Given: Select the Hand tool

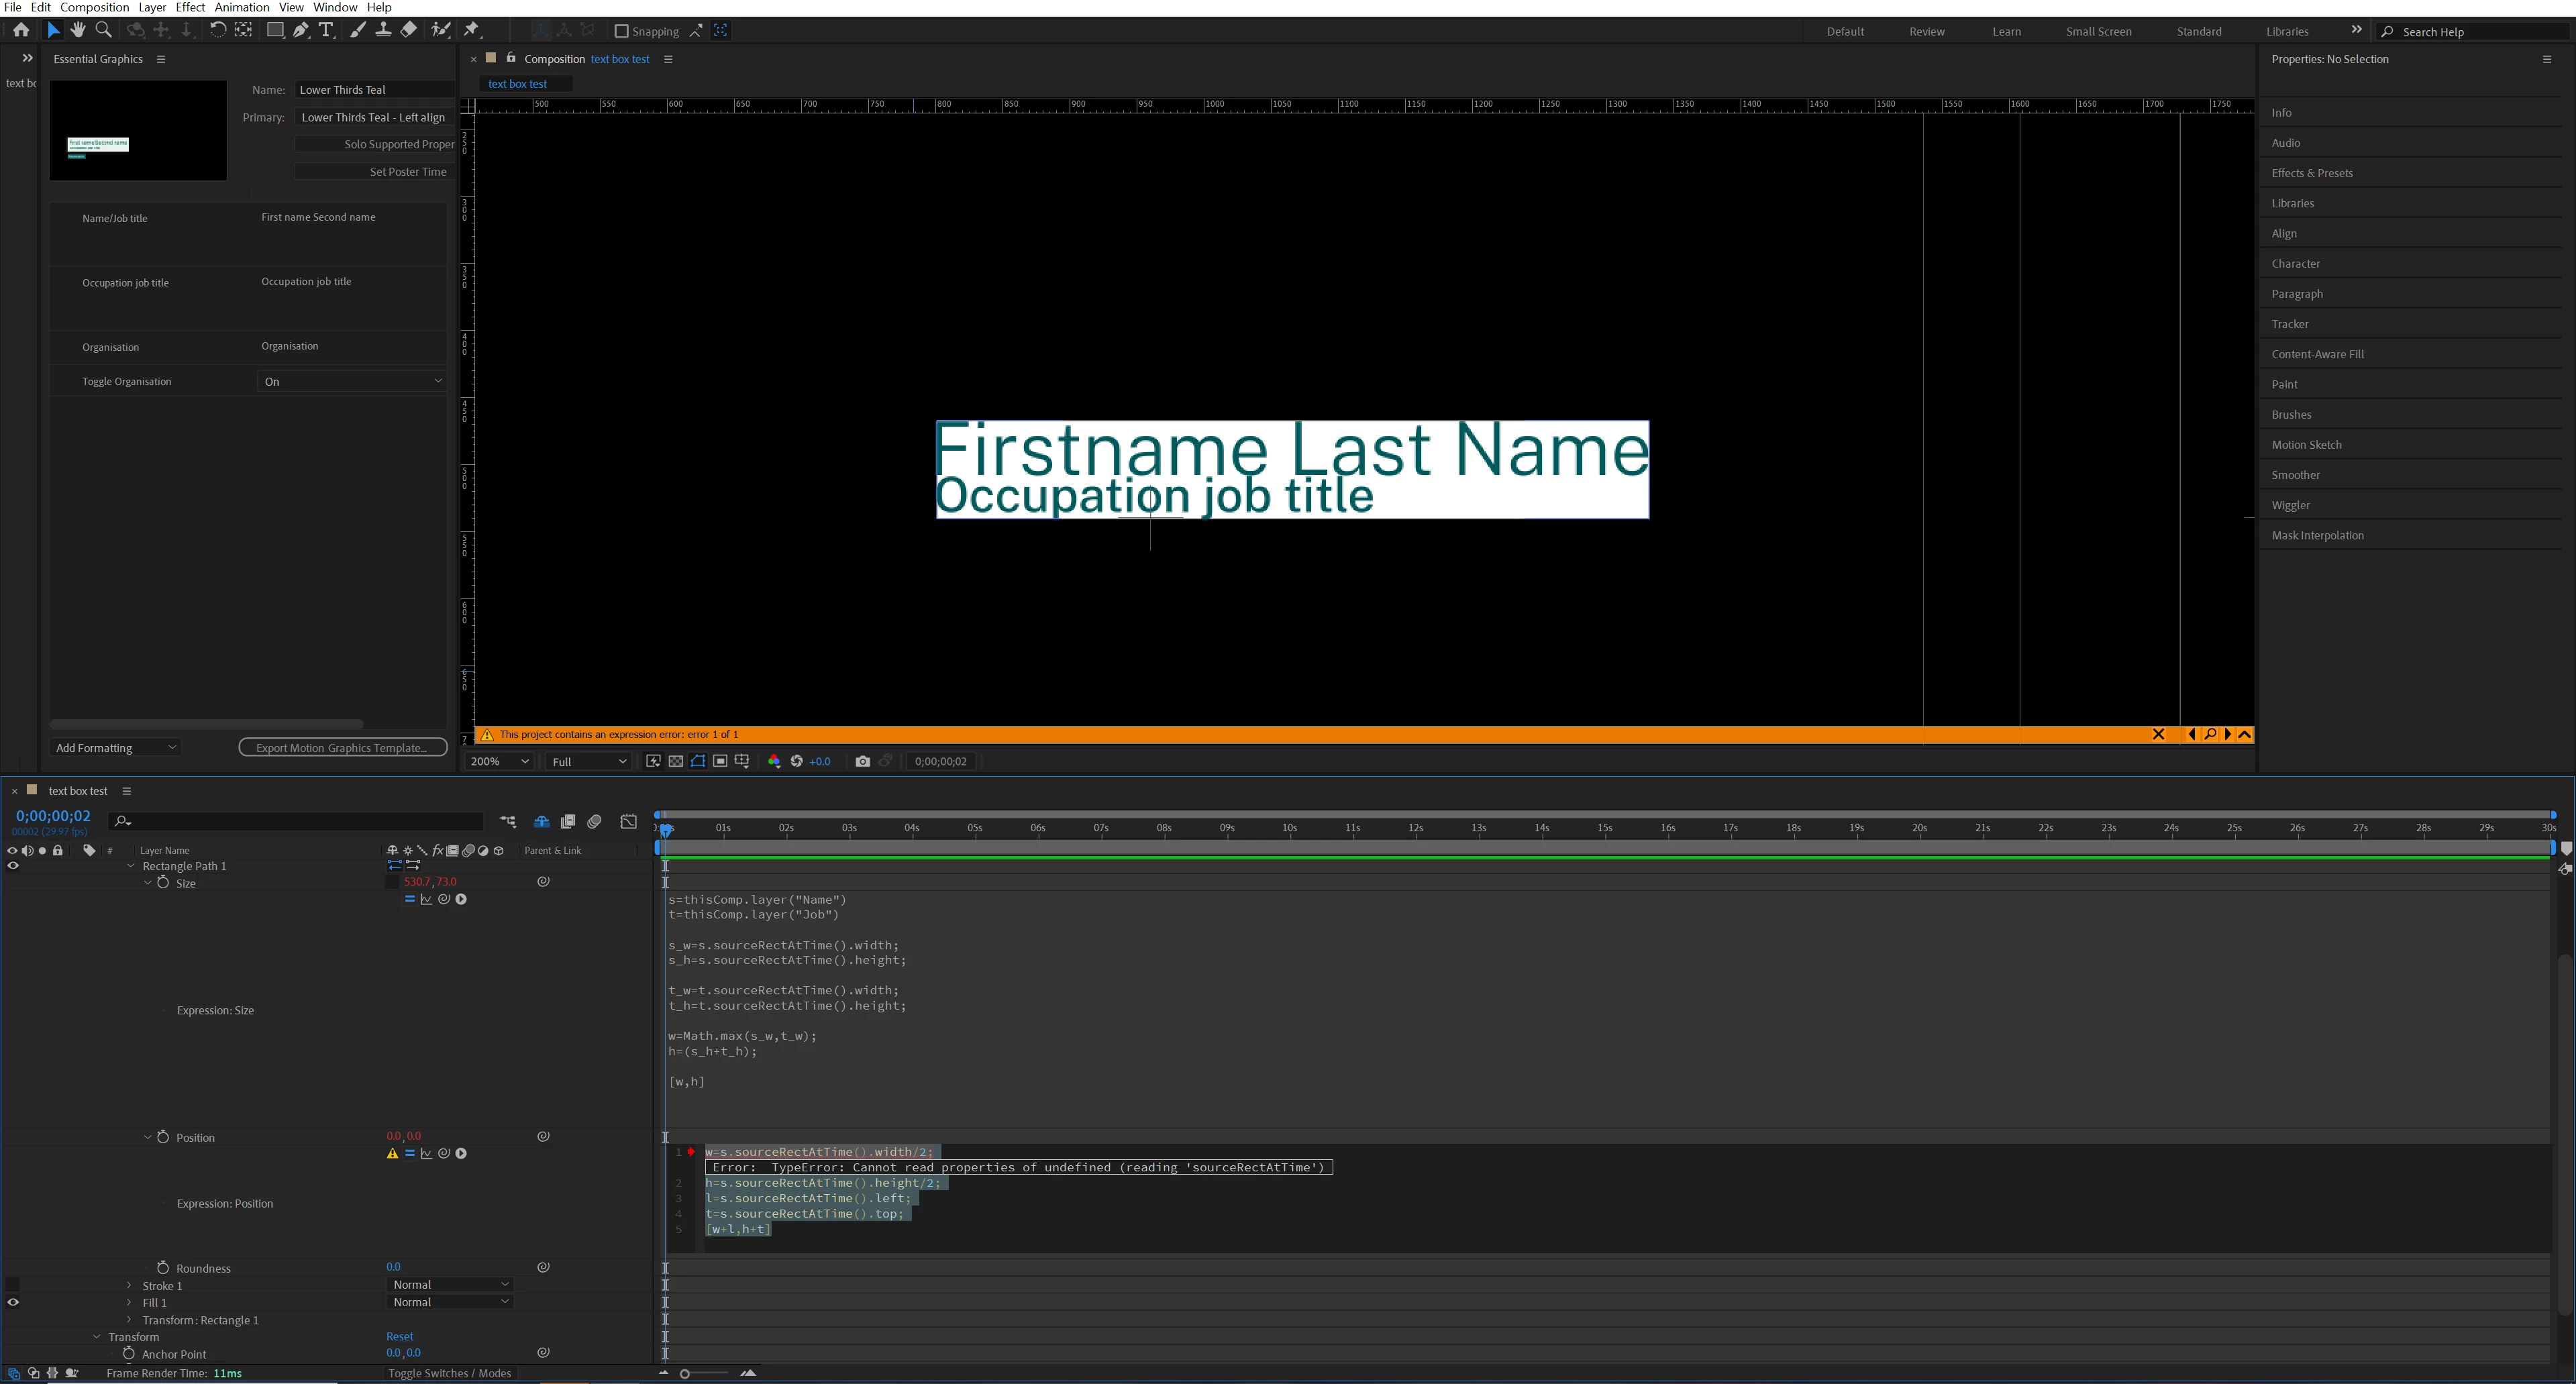Looking at the screenshot, I should [78, 30].
